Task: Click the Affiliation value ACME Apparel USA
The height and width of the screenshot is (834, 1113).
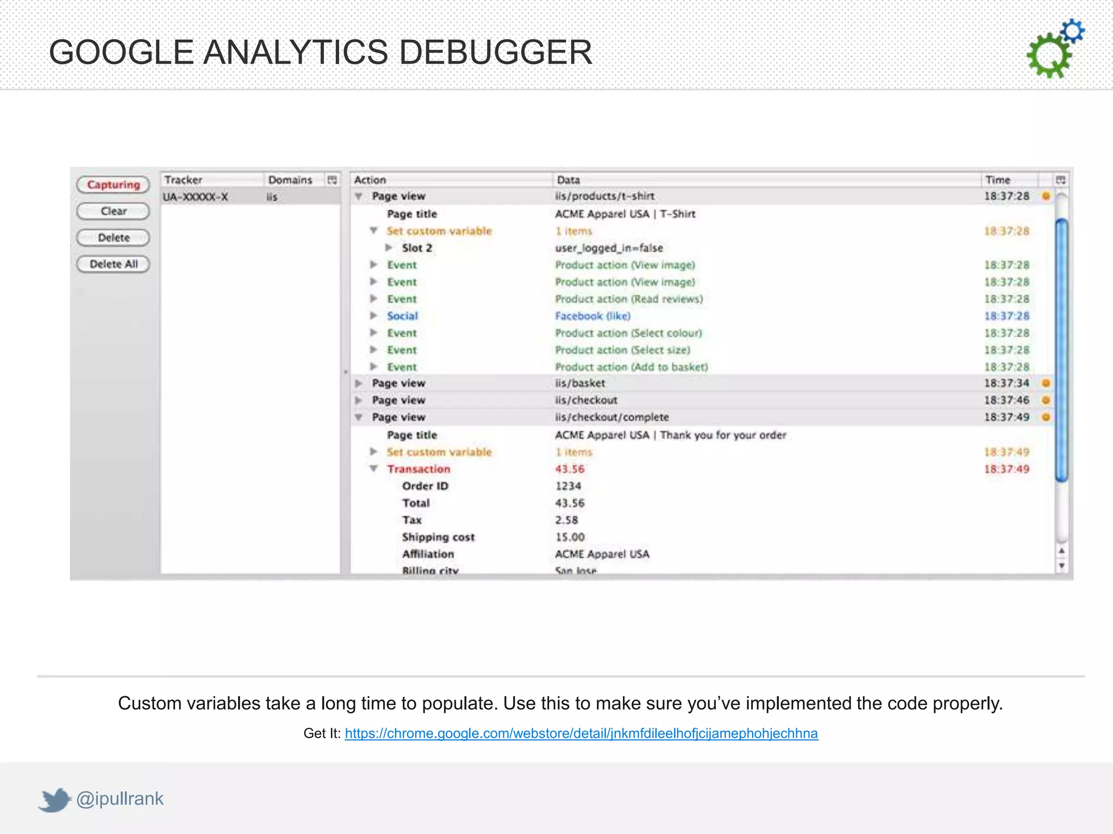Action: [602, 554]
